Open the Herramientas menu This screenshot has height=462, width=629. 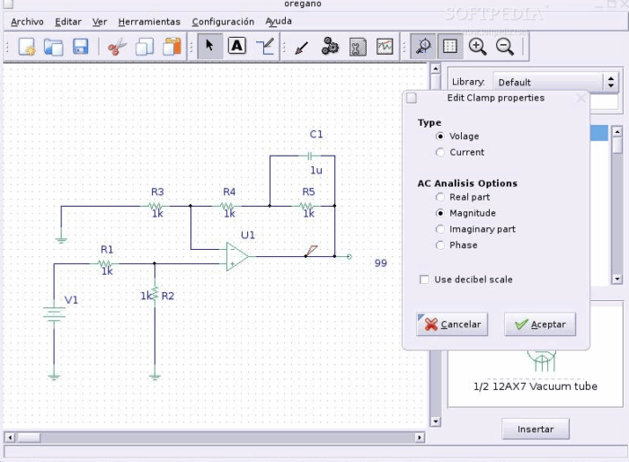coord(149,22)
